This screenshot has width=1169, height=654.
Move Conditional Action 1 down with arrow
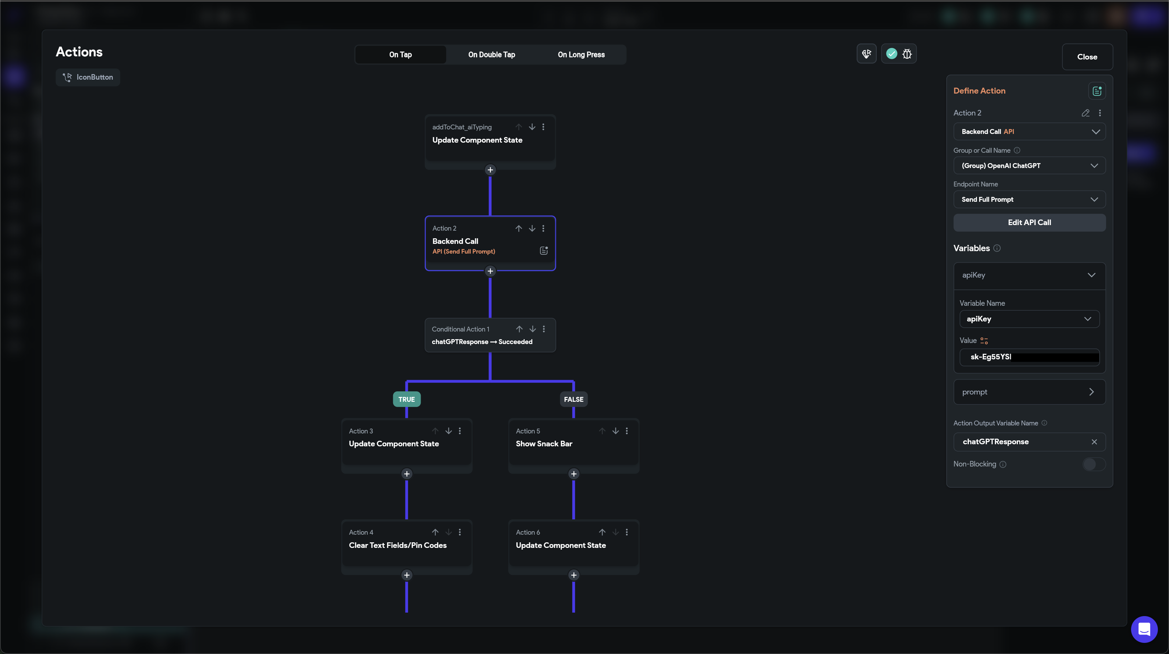(532, 329)
